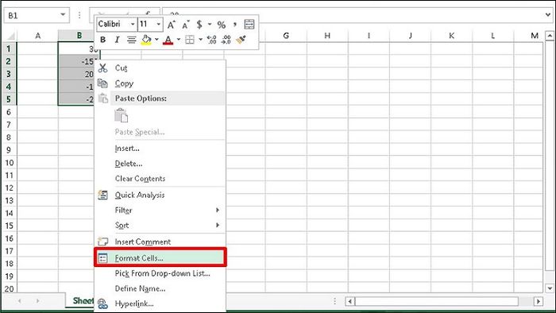Click vertical scrollbar up arrow

point(550,36)
